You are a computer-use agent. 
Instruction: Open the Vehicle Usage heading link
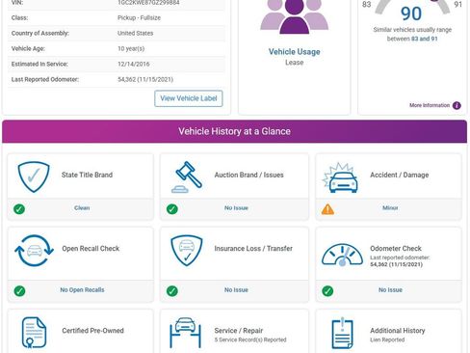pos(294,52)
